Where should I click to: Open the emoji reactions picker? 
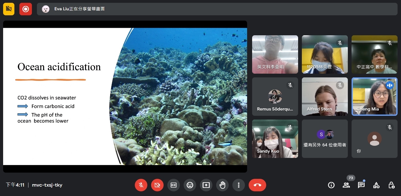pos(190,185)
